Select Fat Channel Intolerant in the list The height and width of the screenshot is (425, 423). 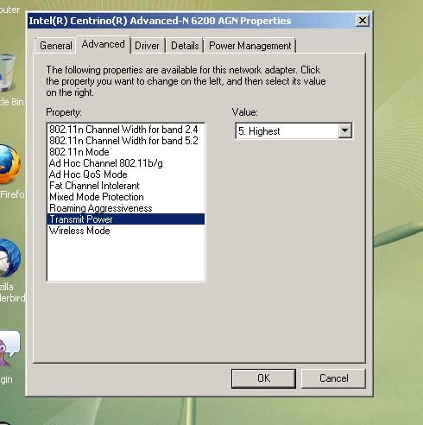(x=126, y=186)
